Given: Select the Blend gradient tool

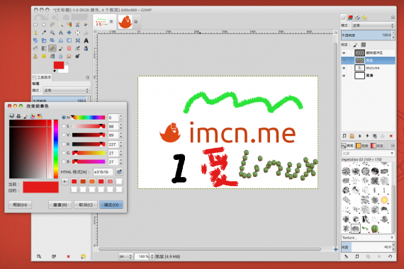Looking at the screenshot, I should (x=44, y=48).
